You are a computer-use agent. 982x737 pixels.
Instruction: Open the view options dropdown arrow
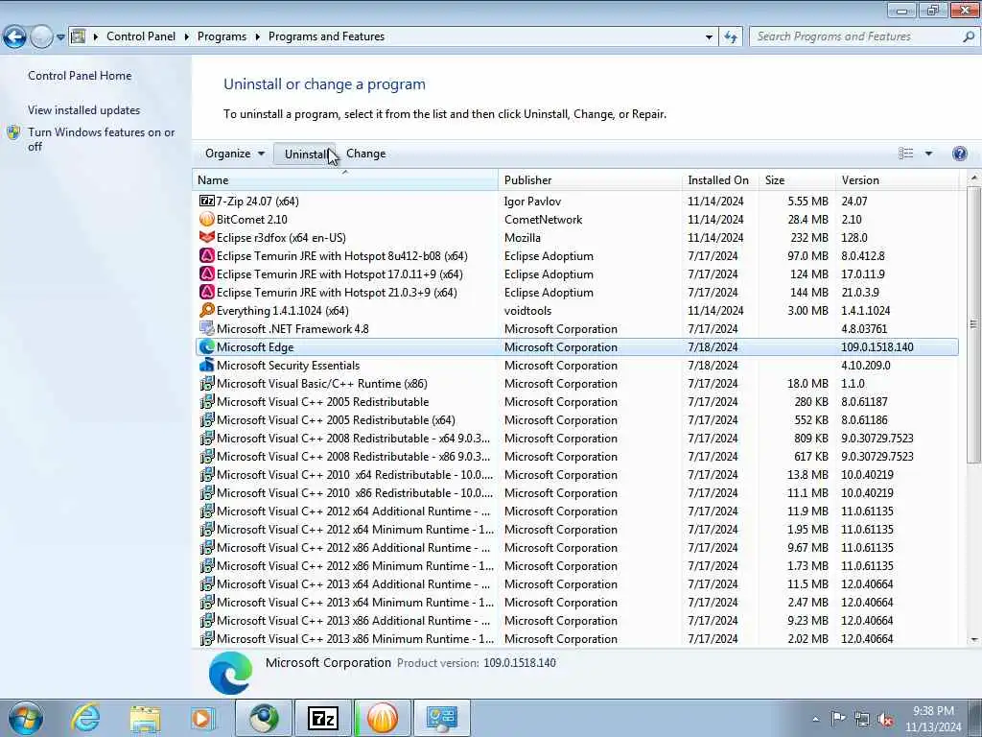(x=928, y=154)
